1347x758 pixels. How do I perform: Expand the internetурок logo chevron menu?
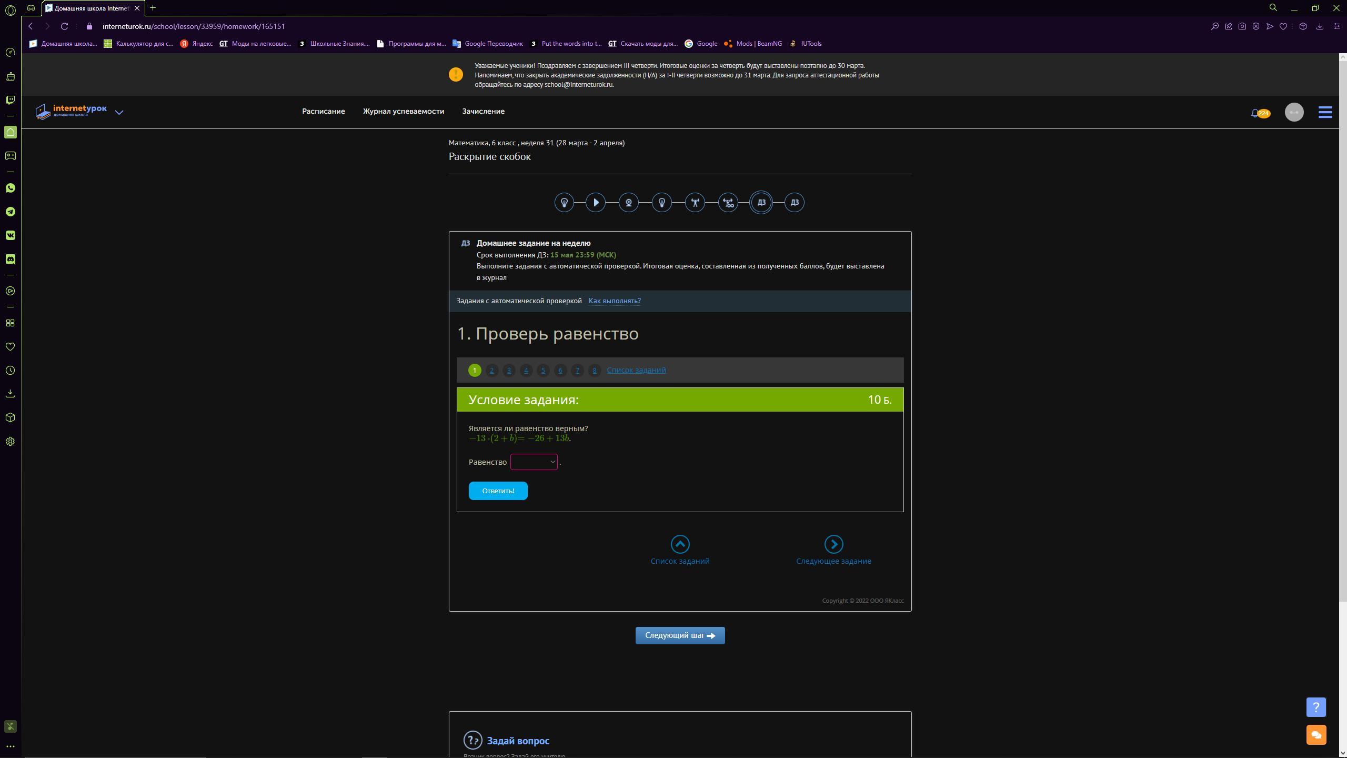tap(119, 112)
